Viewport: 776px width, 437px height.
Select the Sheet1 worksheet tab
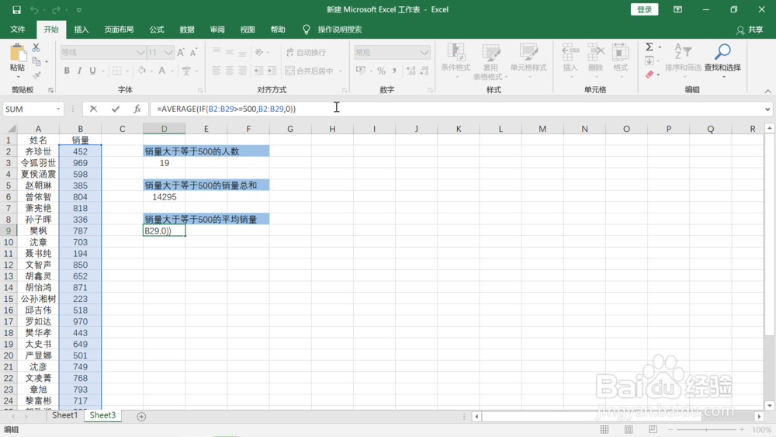point(65,415)
